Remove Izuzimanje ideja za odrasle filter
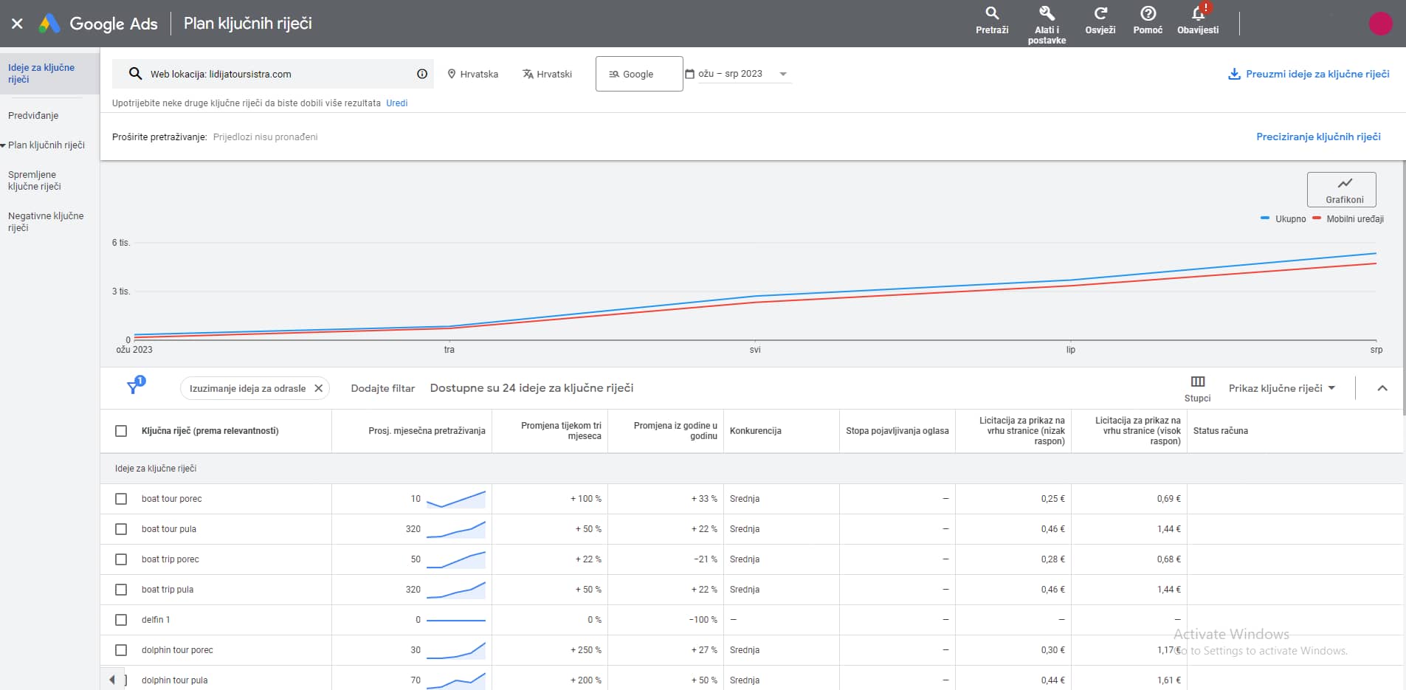Screen dimensions: 1406x690 (x=319, y=388)
